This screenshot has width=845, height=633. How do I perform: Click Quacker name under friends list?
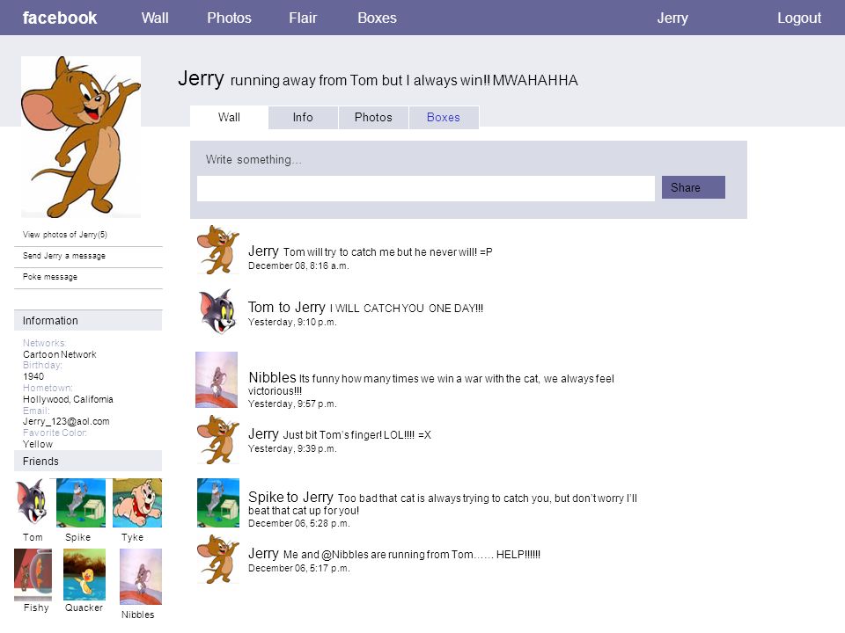(x=84, y=608)
